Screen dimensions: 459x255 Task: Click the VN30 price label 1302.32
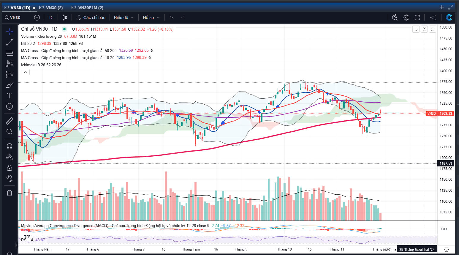(440, 114)
